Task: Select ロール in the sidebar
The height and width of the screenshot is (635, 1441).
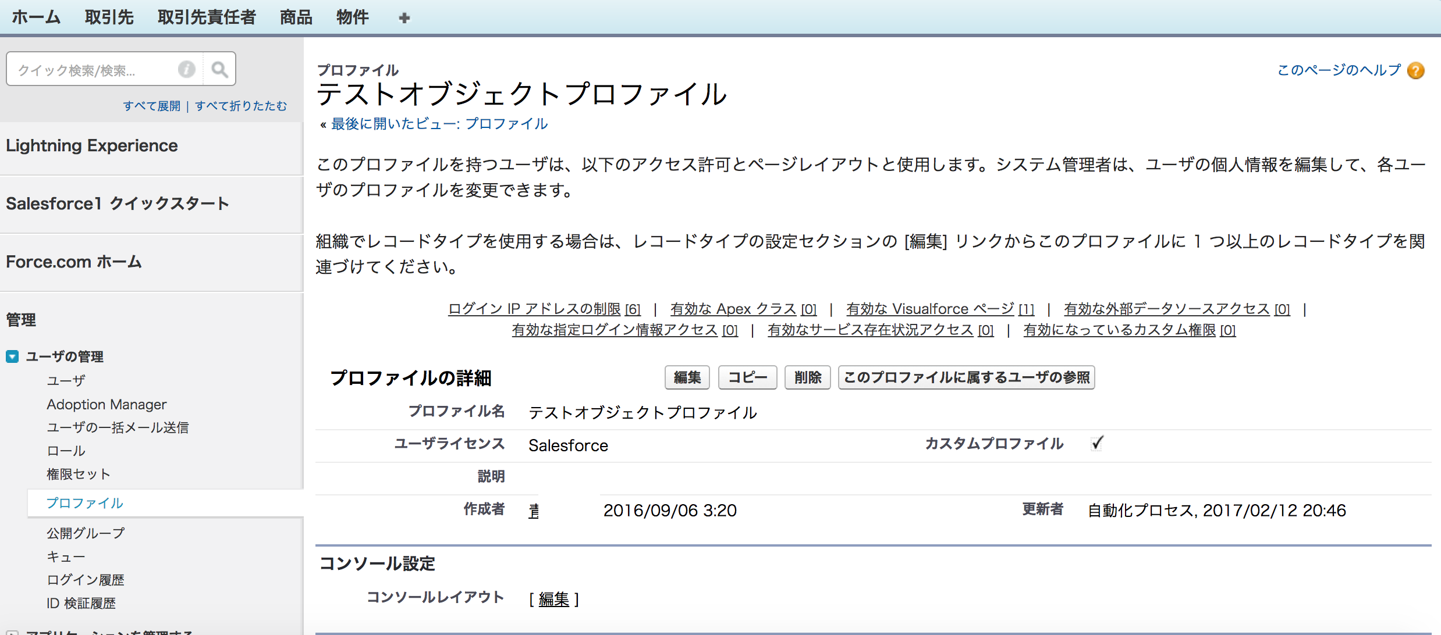Action: click(x=66, y=451)
